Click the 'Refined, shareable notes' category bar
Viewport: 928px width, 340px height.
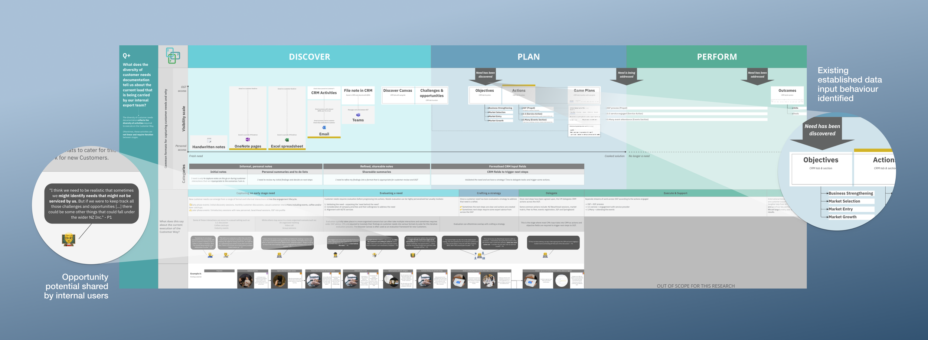[376, 166]
